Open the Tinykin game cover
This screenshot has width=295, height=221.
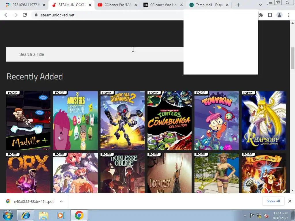(217, 121)
